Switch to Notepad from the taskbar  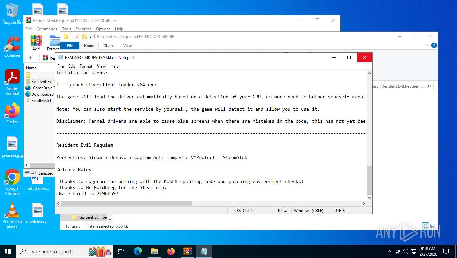(204, 251)
